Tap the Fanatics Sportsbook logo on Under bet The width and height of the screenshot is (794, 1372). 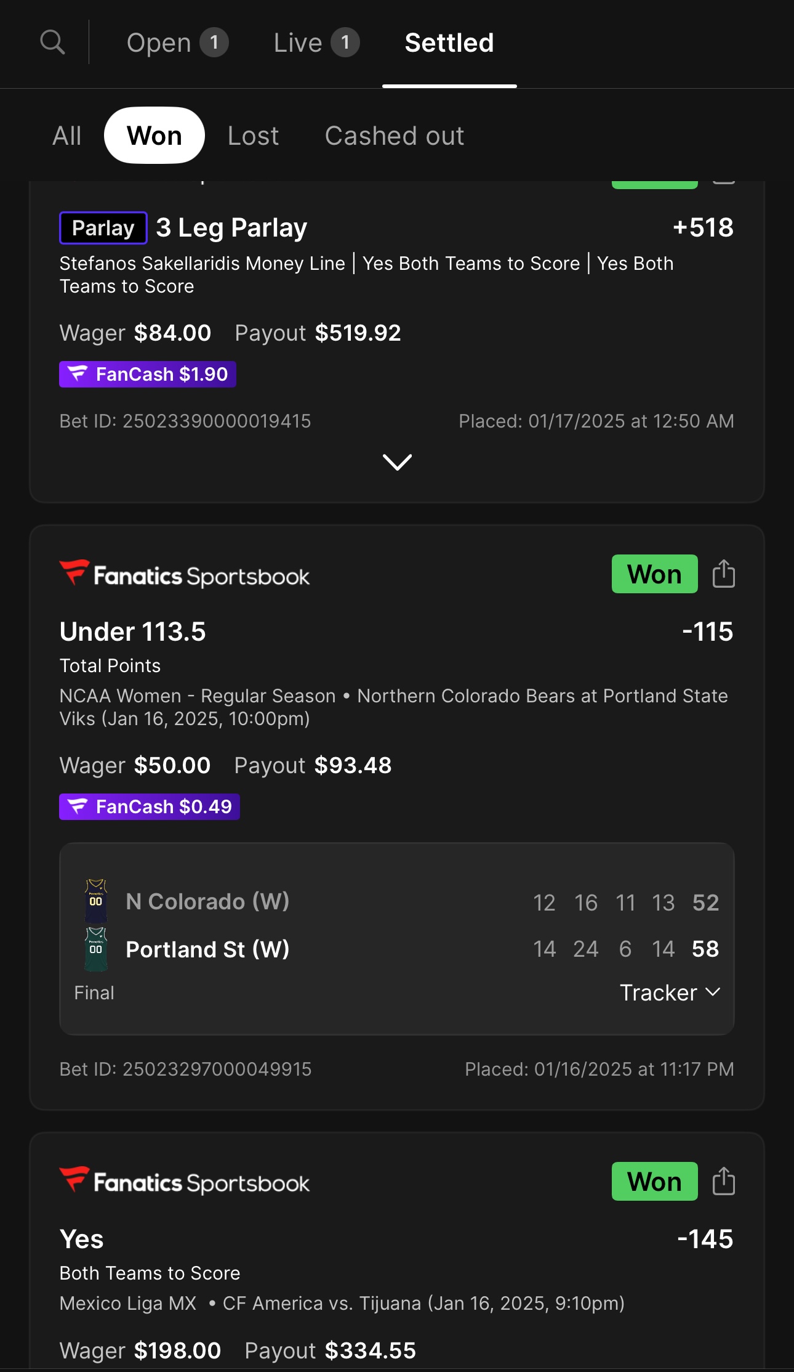click(185, 575)
